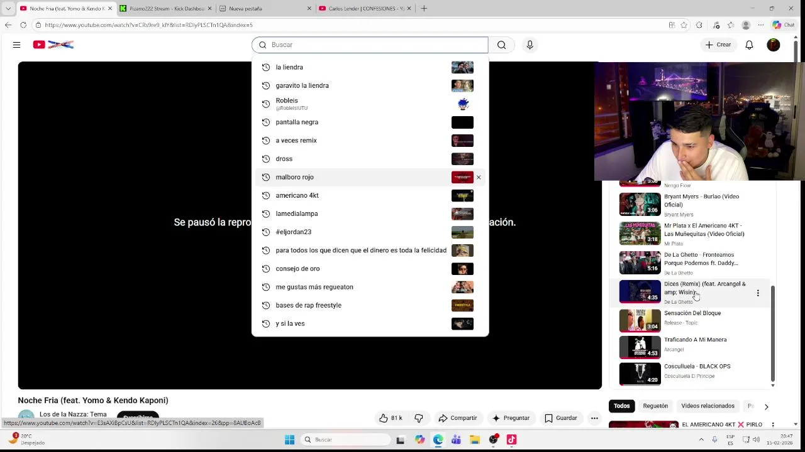Open browser extensions puzzle icon
The width and height of the screenshot is (805, 452).
click(x=699, y=25)
